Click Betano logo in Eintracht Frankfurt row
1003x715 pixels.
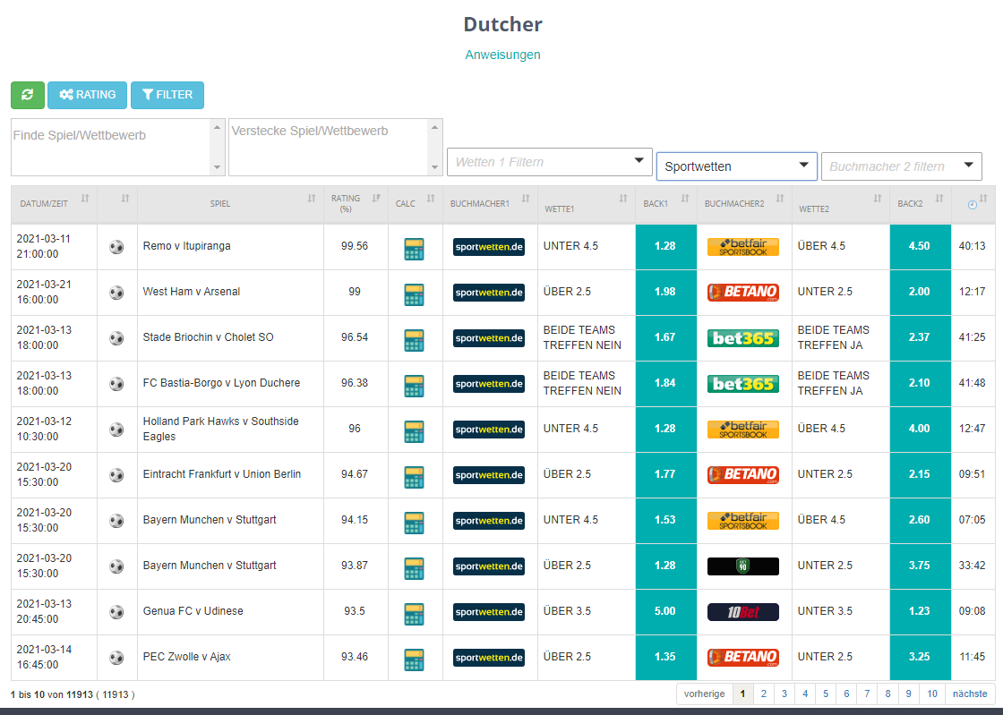tap(742, 475)
